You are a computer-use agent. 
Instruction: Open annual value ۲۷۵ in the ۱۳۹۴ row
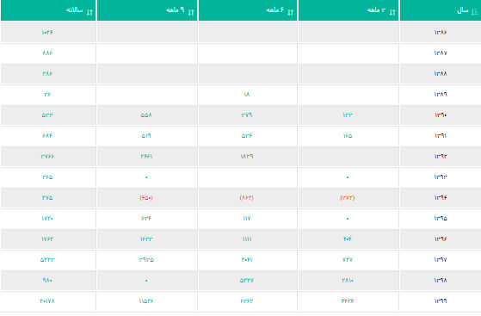click(x=47, y=197)
